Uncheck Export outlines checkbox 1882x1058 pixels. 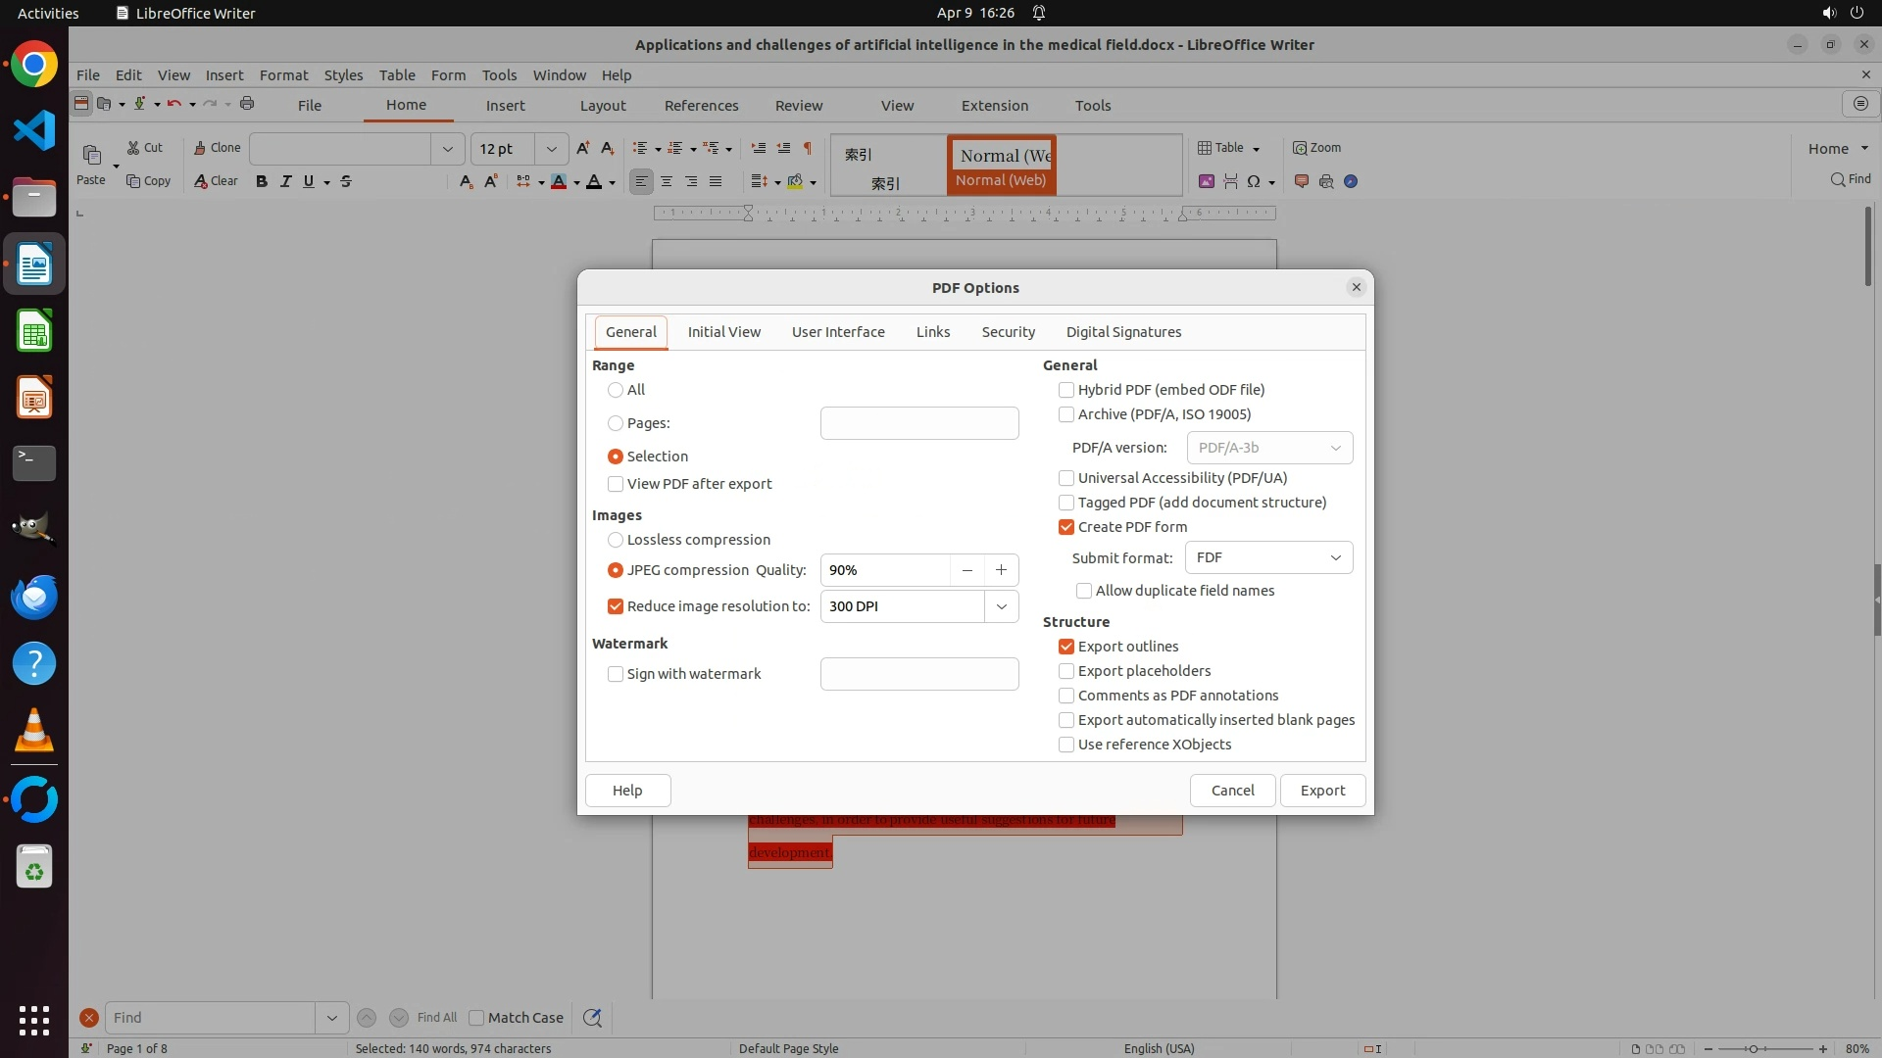click(1066, 647)
